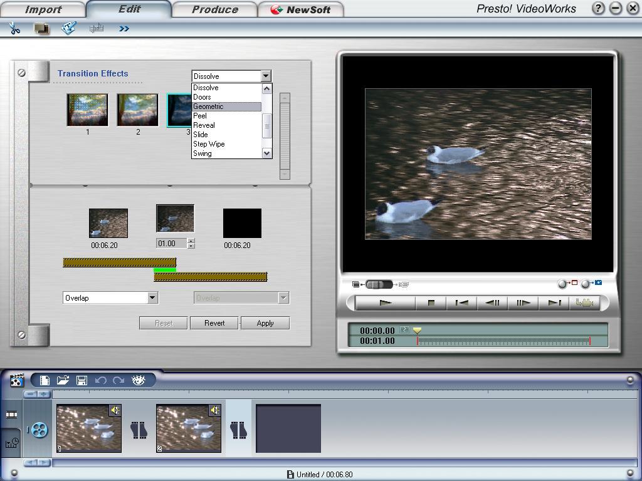Step forward one frame

pyautogui.click(x=524, y=303)
